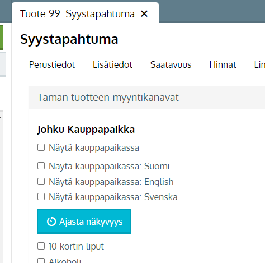Image resolution: width=265 pixels, height=263 pixels.
Task: Click the gray box under green button
Action: 3,64
